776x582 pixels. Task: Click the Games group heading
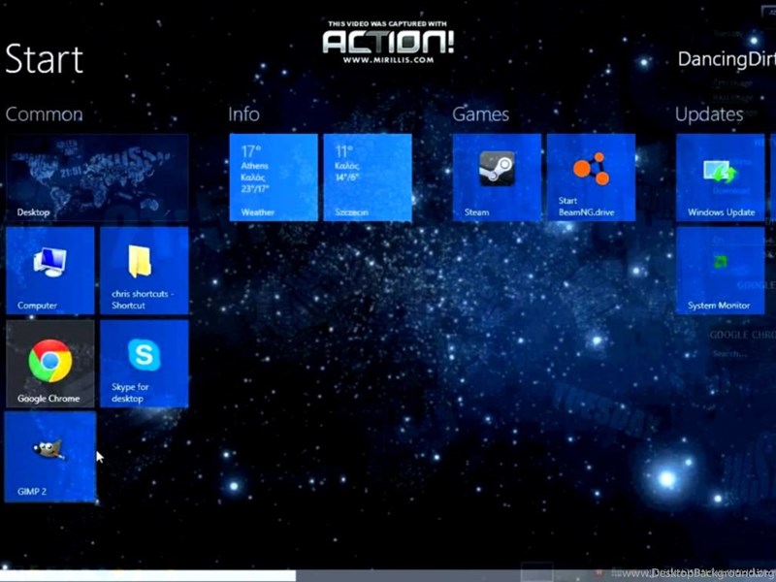tap(480, 114)
